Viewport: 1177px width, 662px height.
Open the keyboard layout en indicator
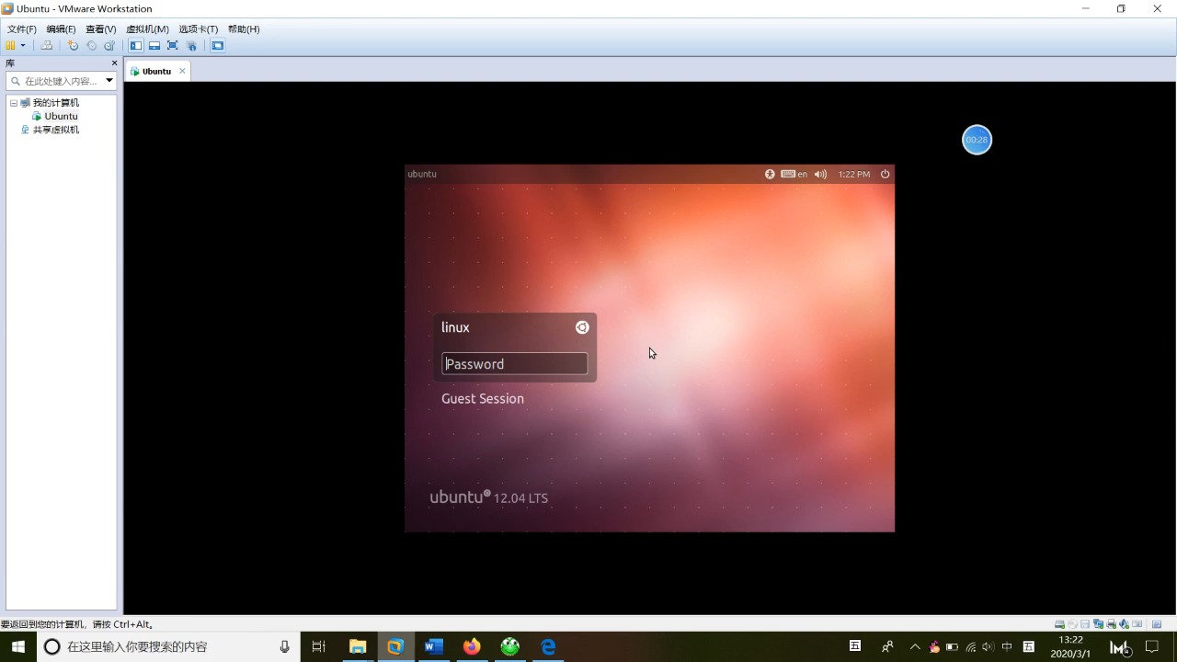pyautogui.click(x=794, y=174)
